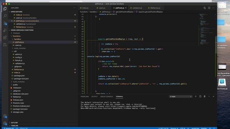
Task: Open the Search view in activity bar
Action: tap(5, 16)
